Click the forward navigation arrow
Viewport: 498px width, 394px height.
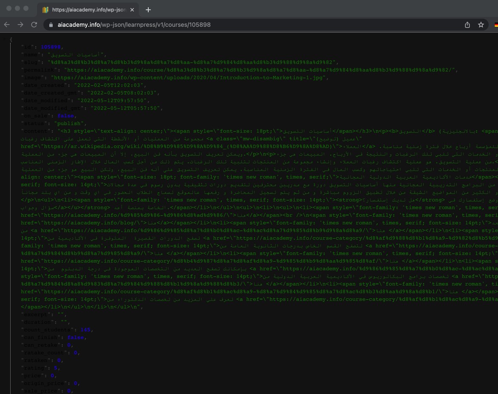(21, 25)
